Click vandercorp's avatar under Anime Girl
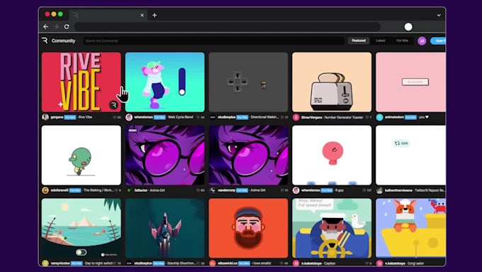Viewport: 482px width, 272px height. click(x=213, y=190)
